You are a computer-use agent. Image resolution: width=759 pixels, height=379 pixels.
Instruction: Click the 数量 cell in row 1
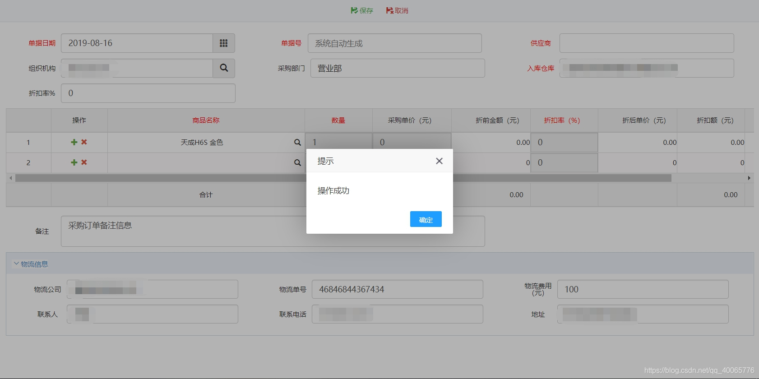(339, 141)
